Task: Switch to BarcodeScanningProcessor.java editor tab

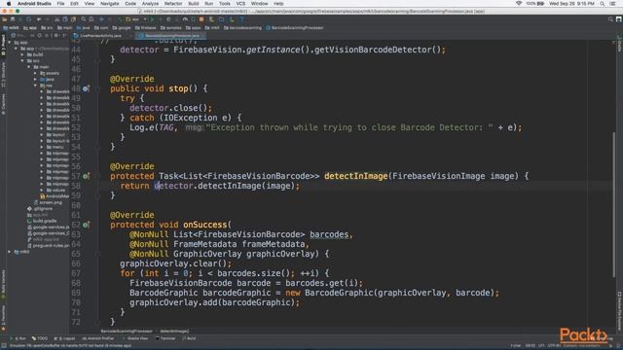Action: point(172,36)
